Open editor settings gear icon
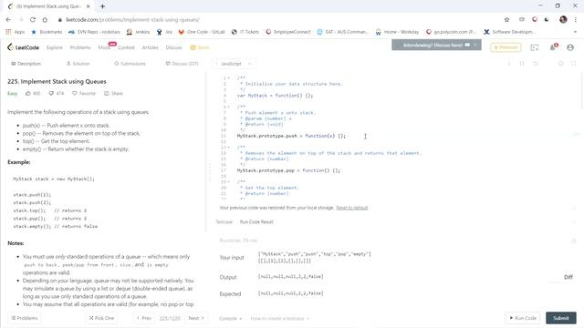Image resolution: width=584 pixels, height=328 pixels. 560,64
